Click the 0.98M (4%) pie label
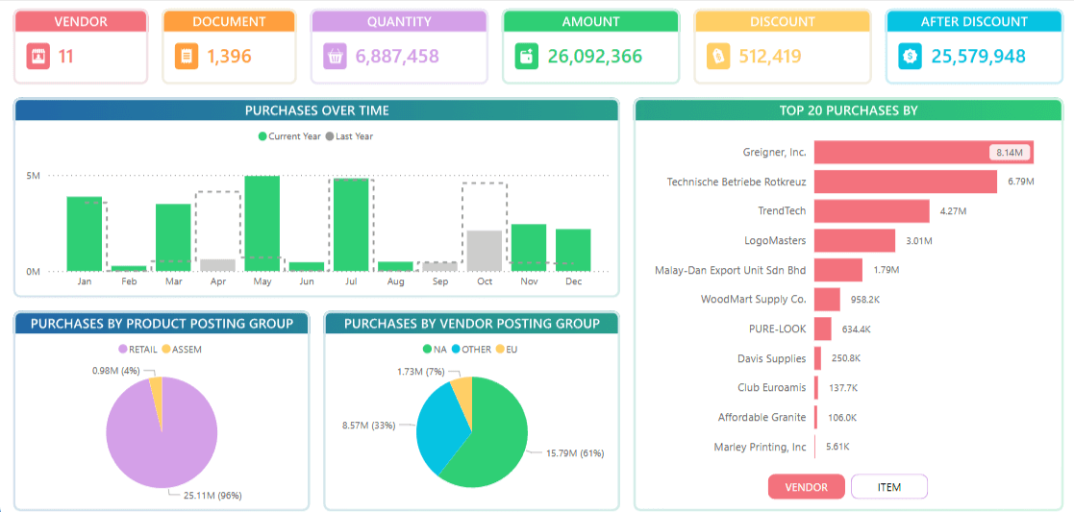 click(x=116, y=370)
